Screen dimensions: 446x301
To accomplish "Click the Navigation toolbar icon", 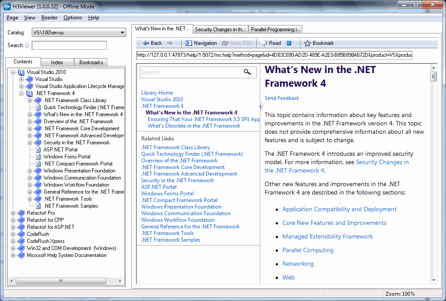I will click(x=188, y=43).
